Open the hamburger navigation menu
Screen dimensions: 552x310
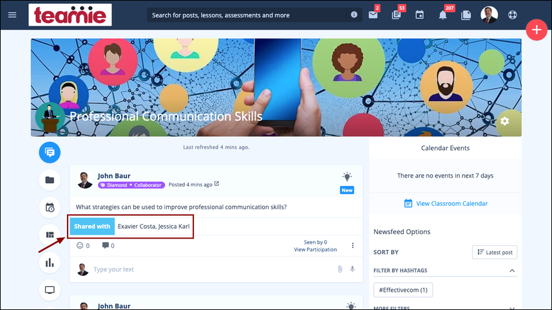click(12, 15)
